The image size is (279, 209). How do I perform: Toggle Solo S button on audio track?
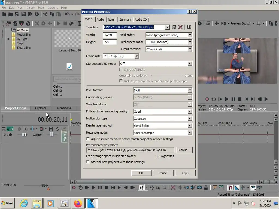coord(57,129)
